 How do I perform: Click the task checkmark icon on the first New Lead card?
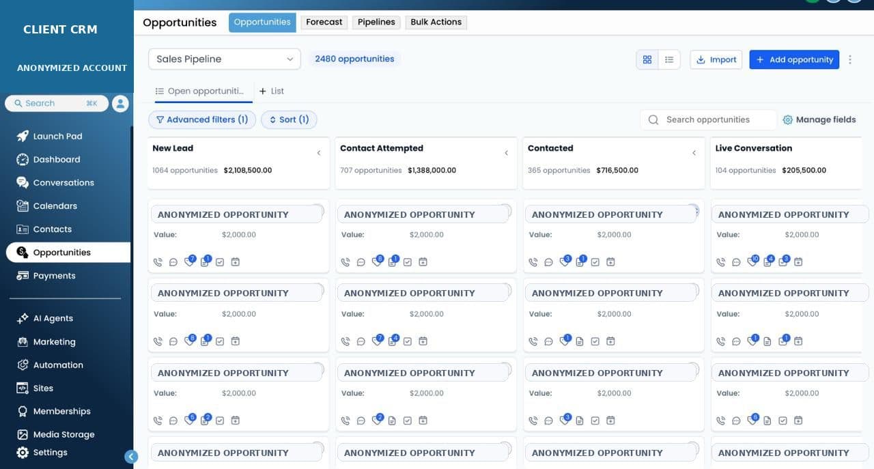[220, 262]
